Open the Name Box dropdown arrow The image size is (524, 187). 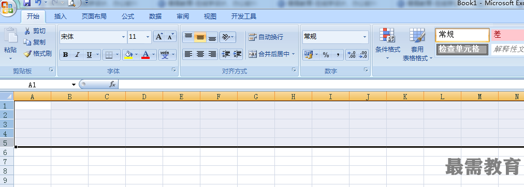(74, 85)
